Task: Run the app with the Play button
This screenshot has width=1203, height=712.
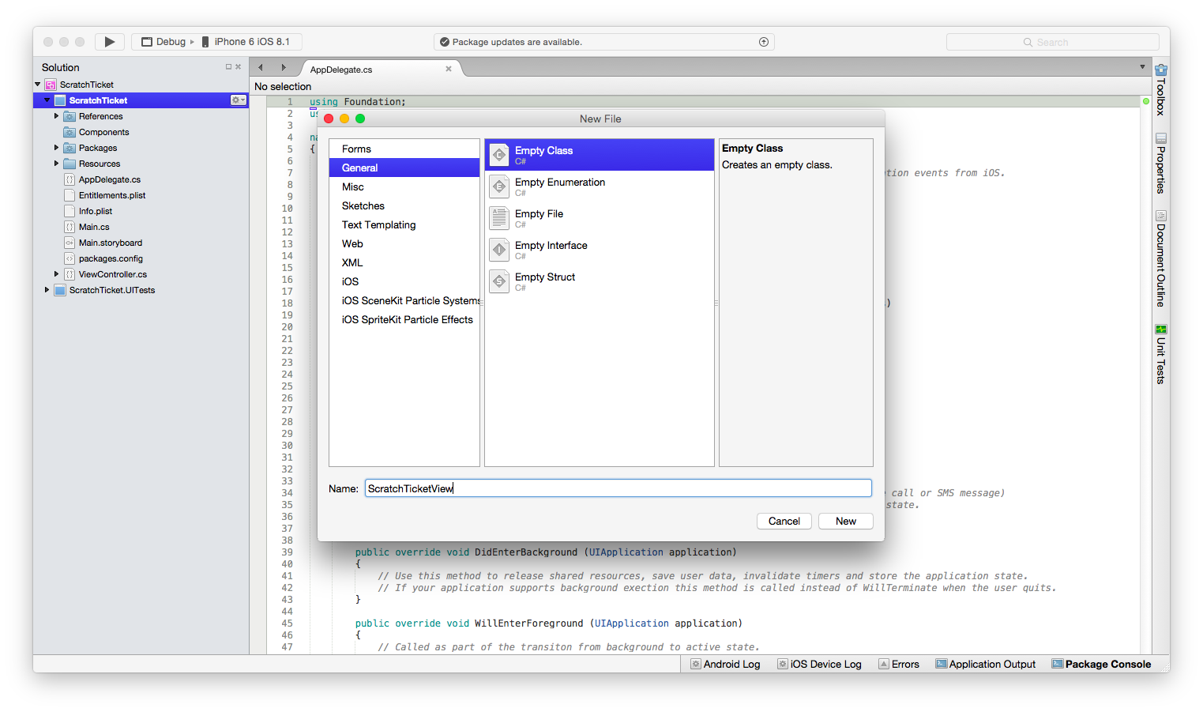Action: click(109, 41)
